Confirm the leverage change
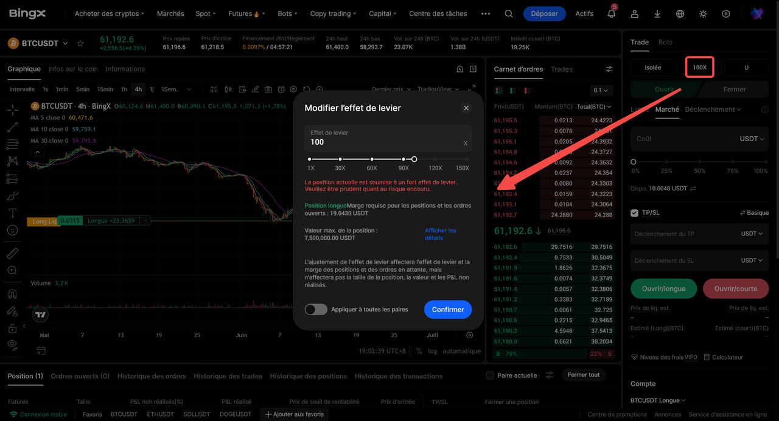Screen dimensions: 779x421 [448, 309]
